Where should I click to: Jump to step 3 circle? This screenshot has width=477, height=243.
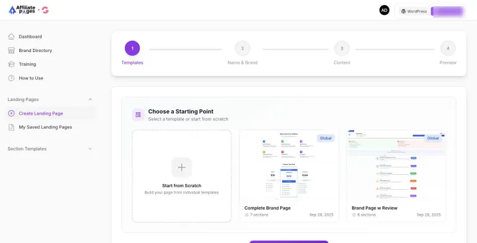(342, 48)
